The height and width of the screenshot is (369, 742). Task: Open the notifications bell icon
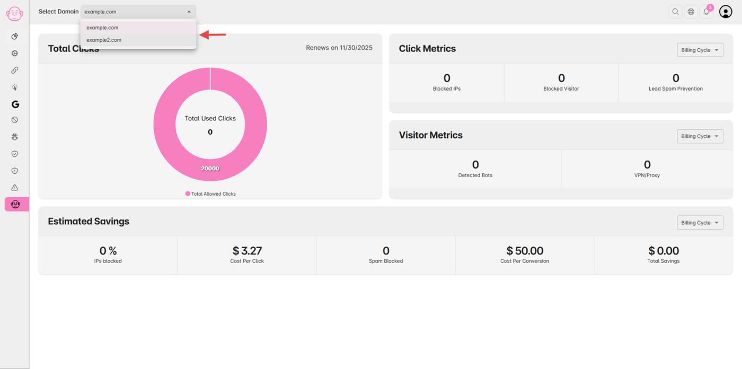point(706,12)
